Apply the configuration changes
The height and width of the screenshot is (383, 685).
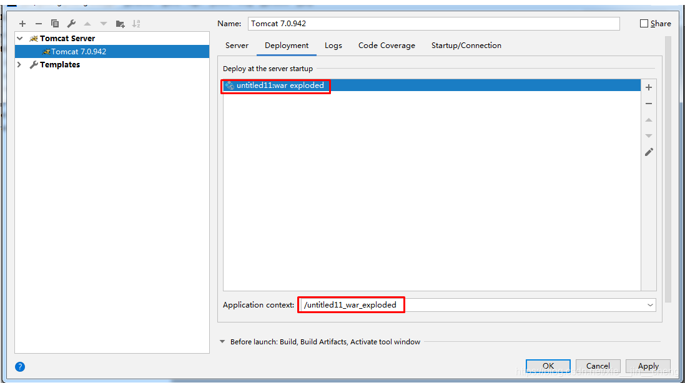[648, 366]
